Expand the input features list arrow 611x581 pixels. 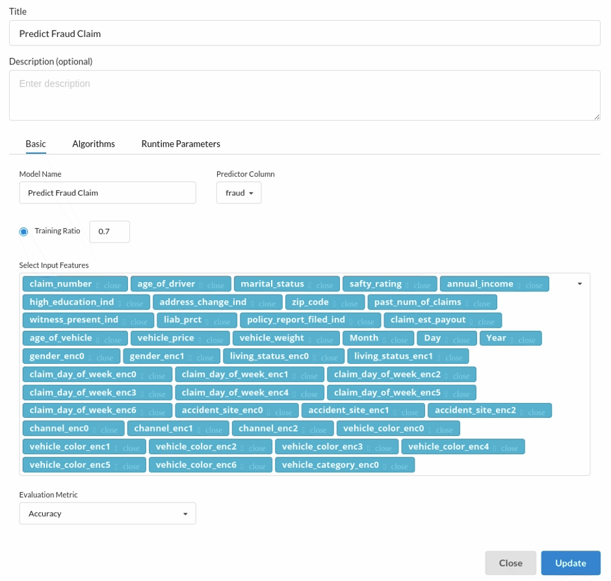579,284
